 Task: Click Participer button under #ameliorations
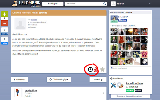[138, 90]
